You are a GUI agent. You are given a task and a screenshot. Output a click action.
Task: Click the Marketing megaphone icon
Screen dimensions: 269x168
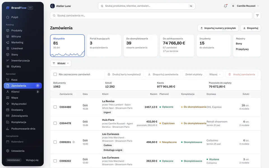[x=8, y=42]
